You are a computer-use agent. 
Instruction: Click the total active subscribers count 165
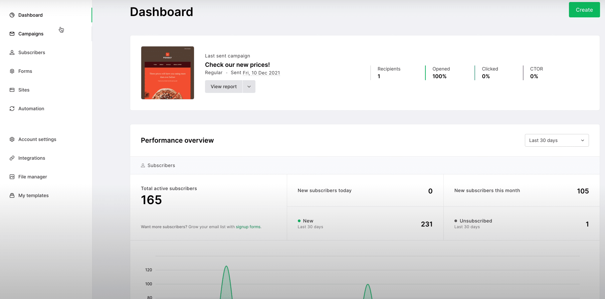coord(151,200)
